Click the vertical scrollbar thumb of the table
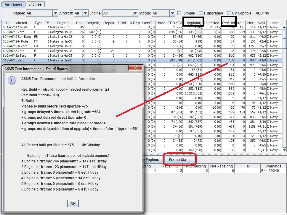This screenshot has height=215, width=287. click(x=284, y=39)
